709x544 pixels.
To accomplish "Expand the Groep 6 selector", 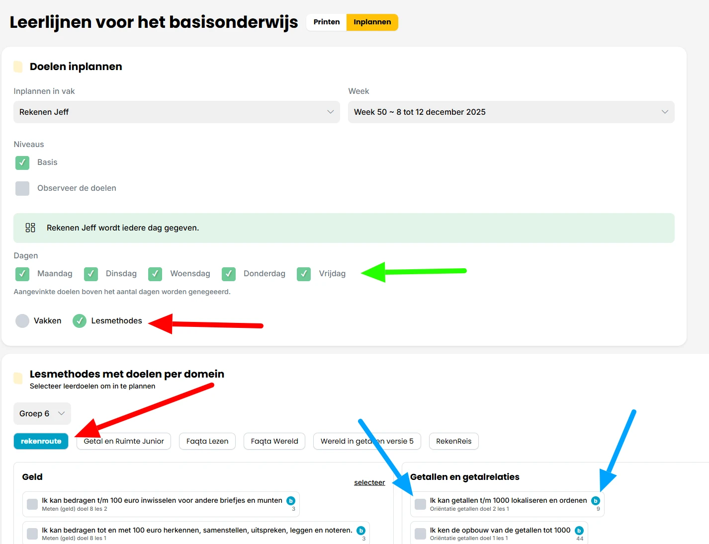I will (42, 413).
